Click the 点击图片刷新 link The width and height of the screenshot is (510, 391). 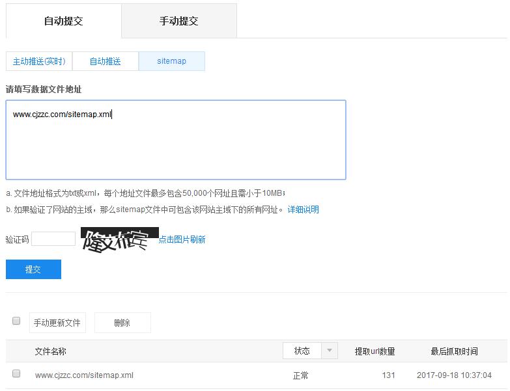click(x=182, y=239)
